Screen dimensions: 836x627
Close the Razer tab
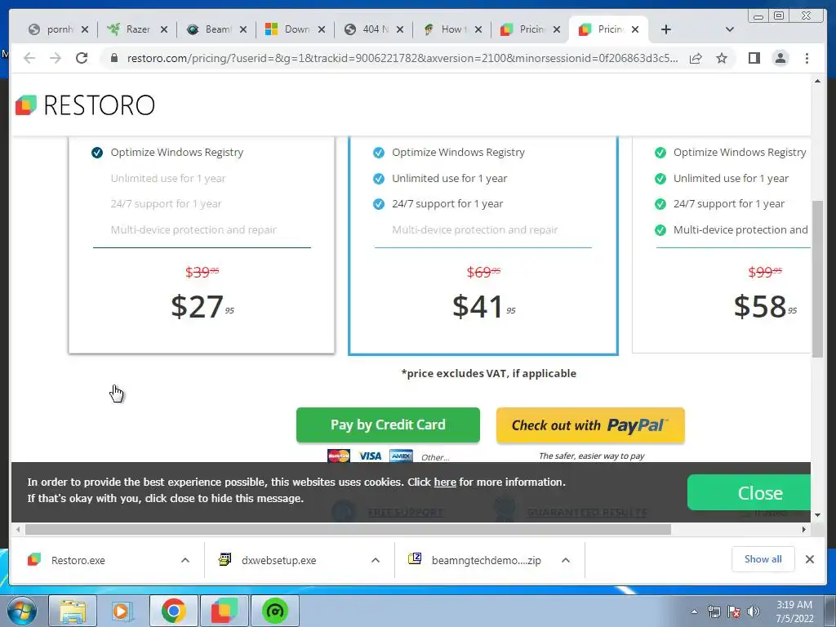tap(163, 29)
